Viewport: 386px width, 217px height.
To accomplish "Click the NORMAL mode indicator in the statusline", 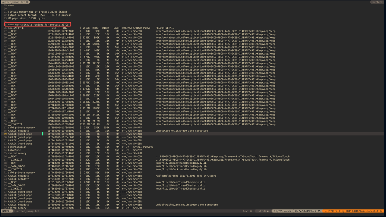I will [x=7, y=211].
